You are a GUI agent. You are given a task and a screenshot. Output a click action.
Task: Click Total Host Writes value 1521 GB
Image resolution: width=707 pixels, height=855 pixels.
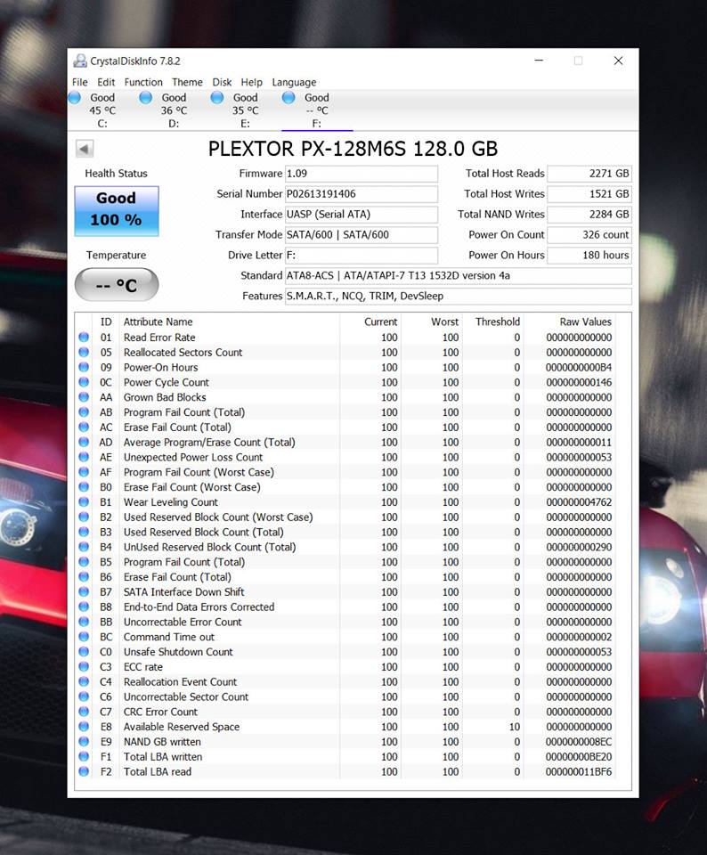pyautogui.click(x=589, y=193)
